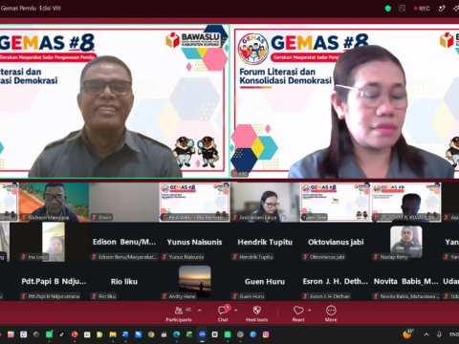
Task: Select Novita Babis participant tile
Action: point(406,282)
